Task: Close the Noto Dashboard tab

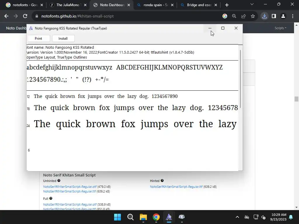Action: pos(129,5)
